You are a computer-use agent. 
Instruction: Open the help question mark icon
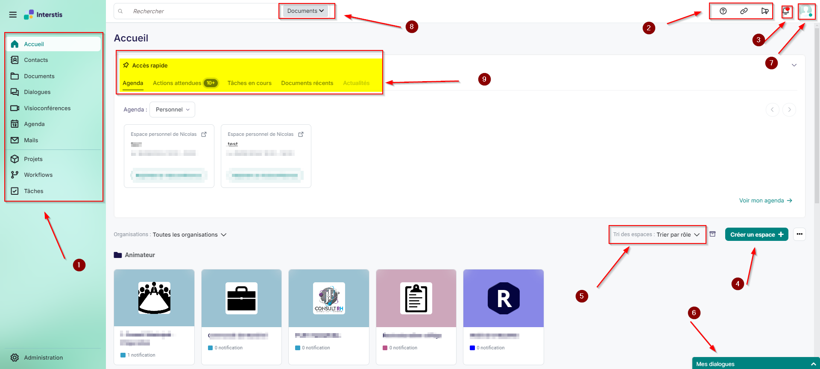(x=723, y=11)
